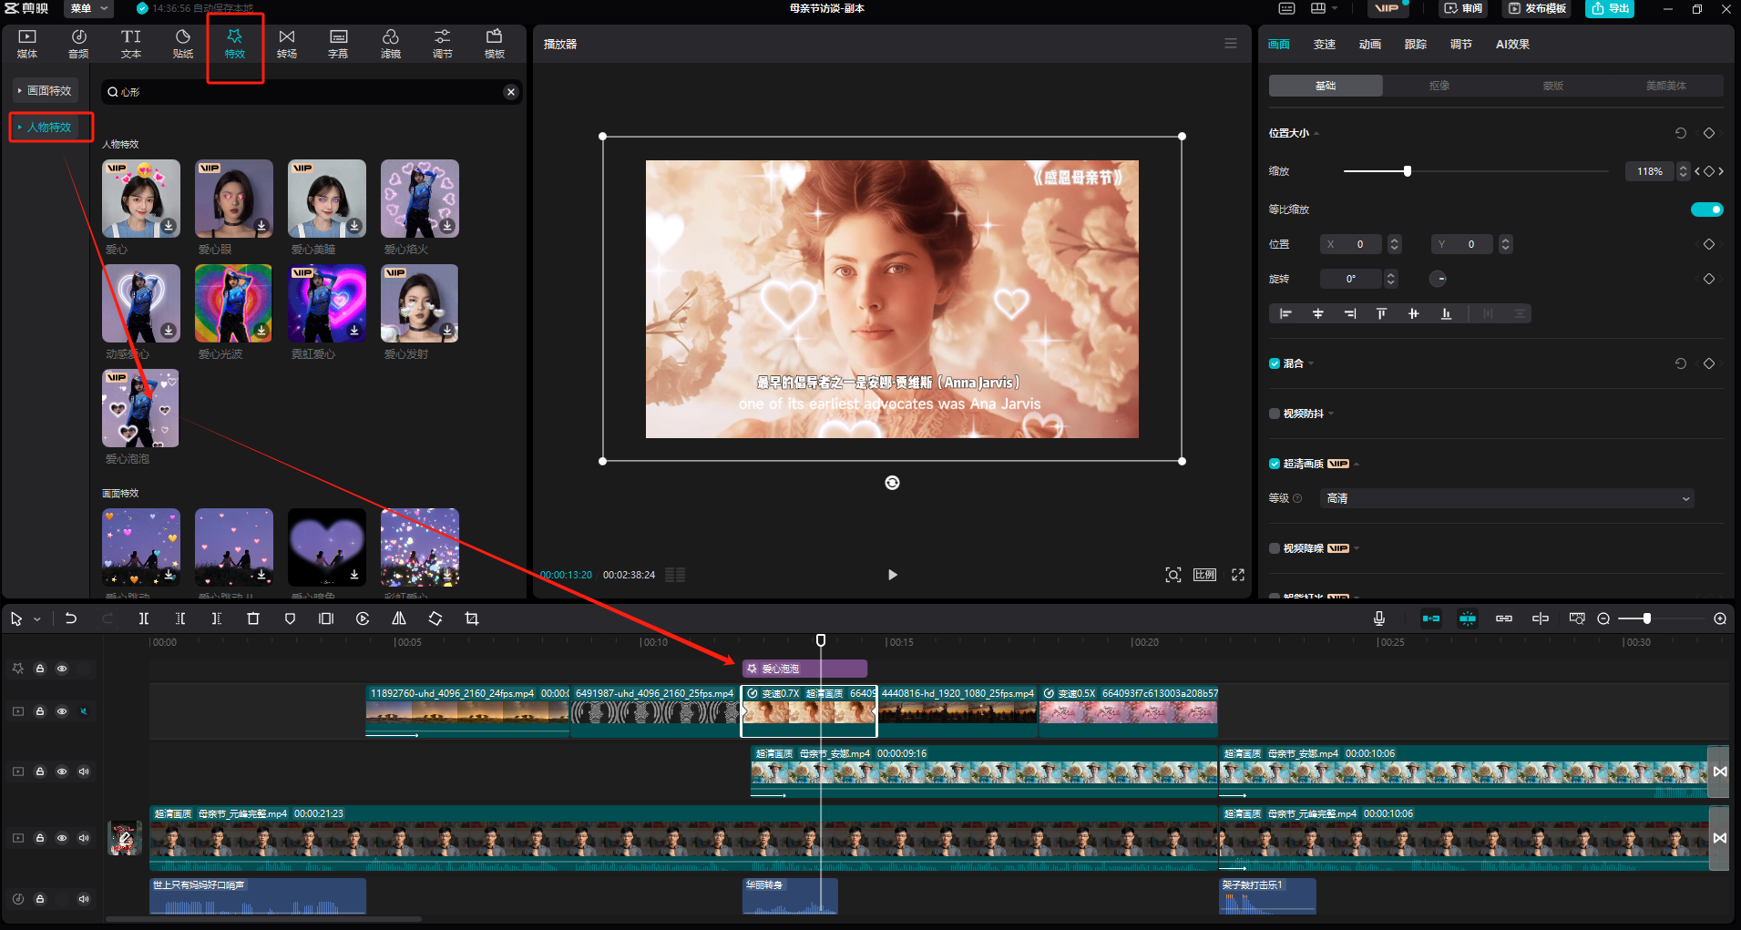Adjust the 缩放 scale slider handle
1741x930 pixels.
(x=1408, y=171)
